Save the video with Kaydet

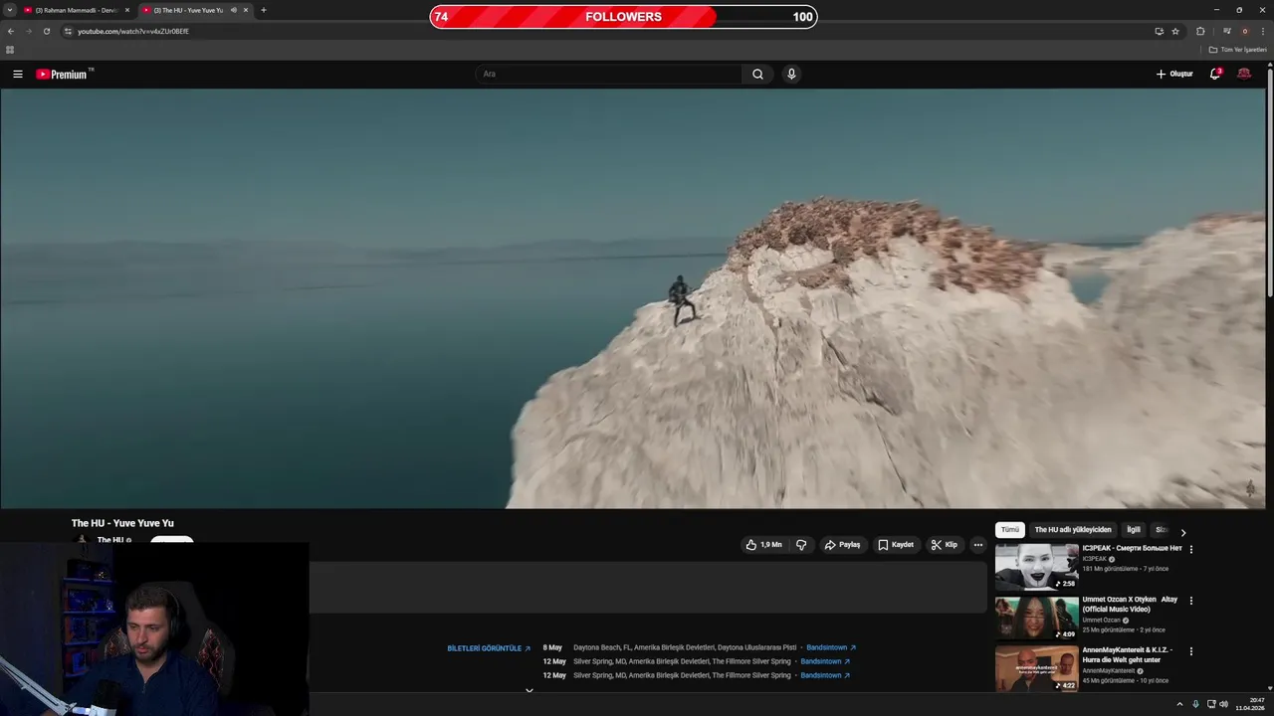(896, 545)
